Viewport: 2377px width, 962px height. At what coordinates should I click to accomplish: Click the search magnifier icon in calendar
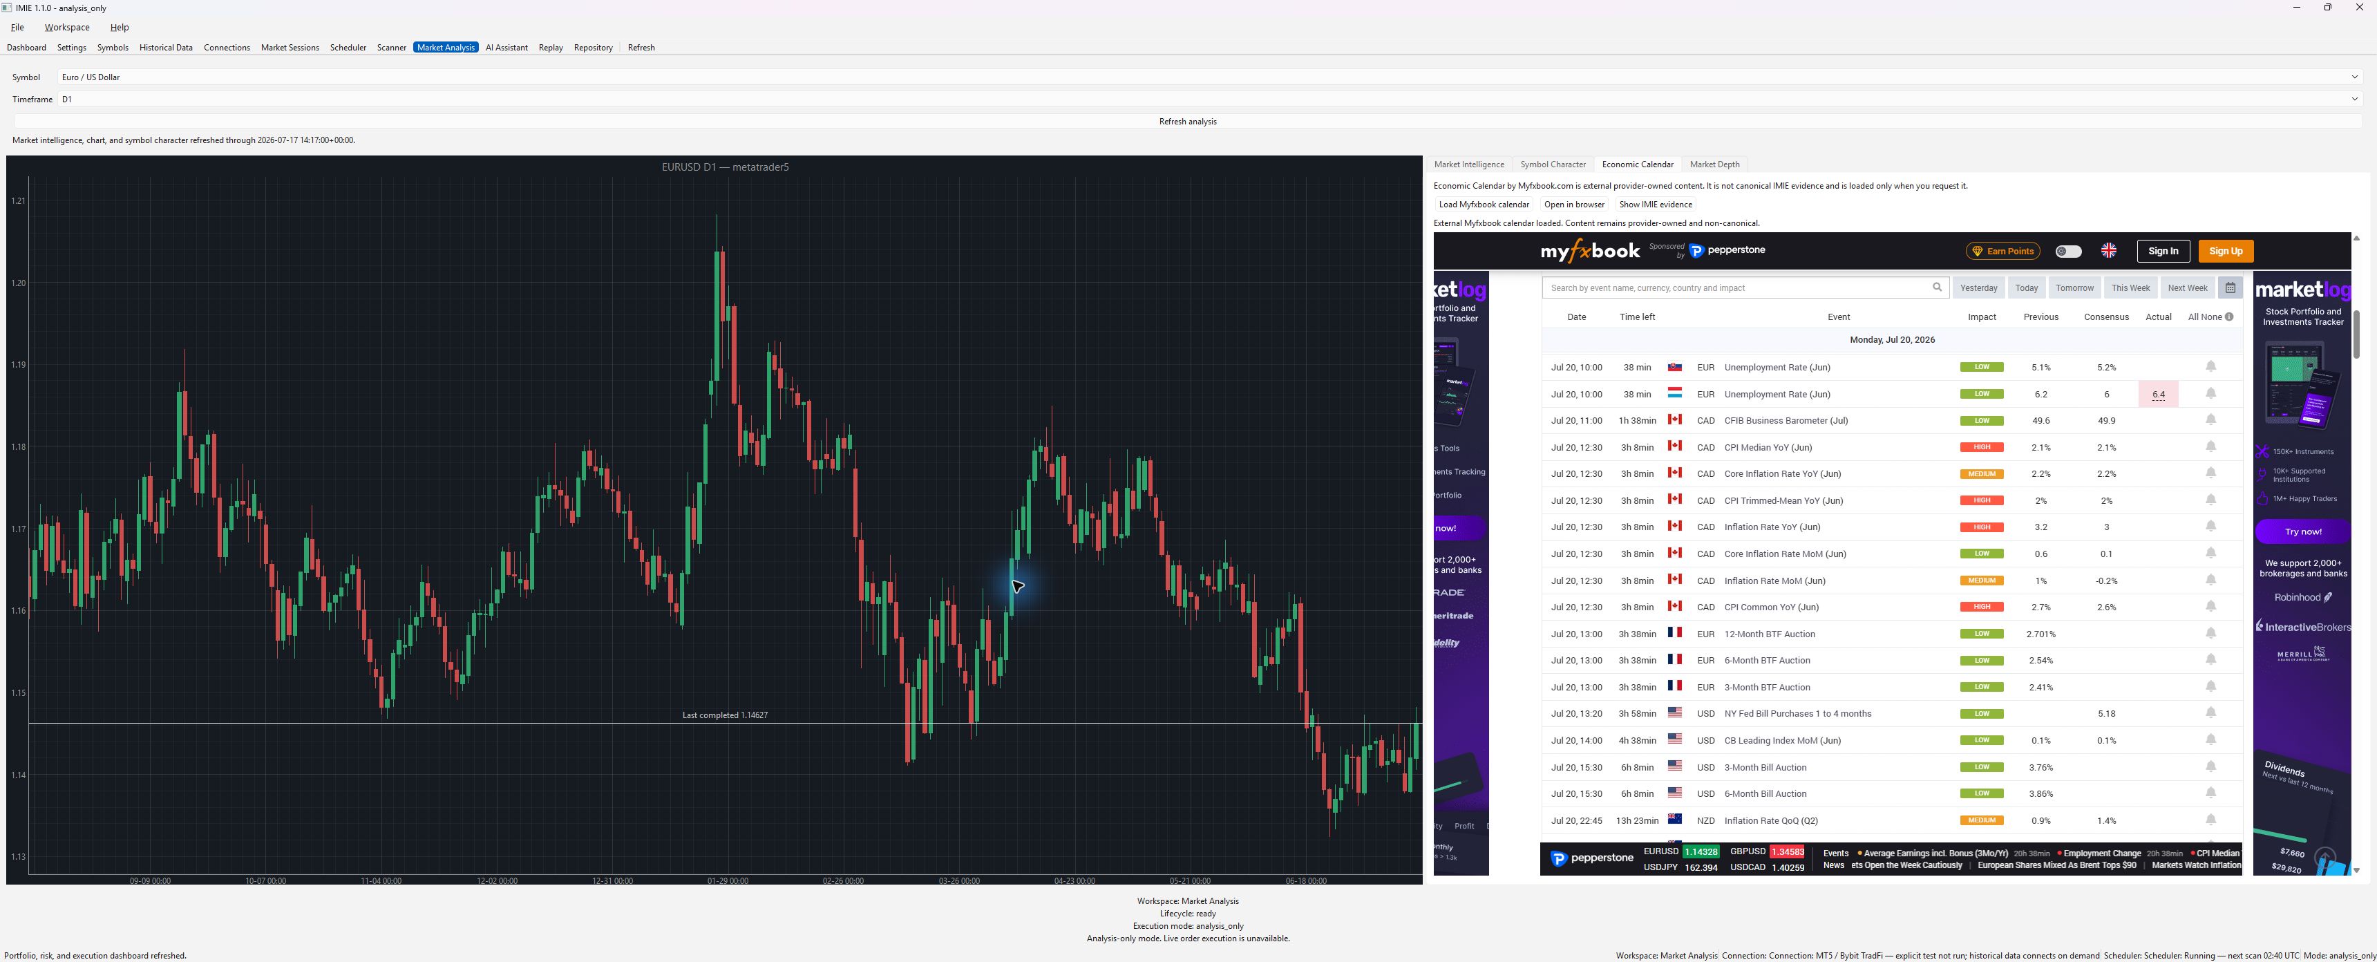point(1937,287)
